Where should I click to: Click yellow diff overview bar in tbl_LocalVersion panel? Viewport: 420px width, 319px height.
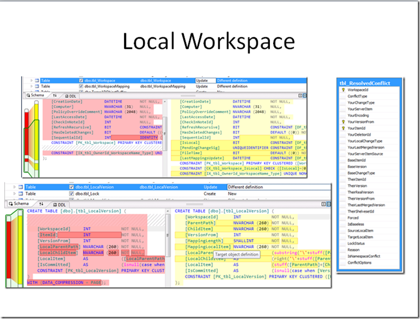pos(20,249)
